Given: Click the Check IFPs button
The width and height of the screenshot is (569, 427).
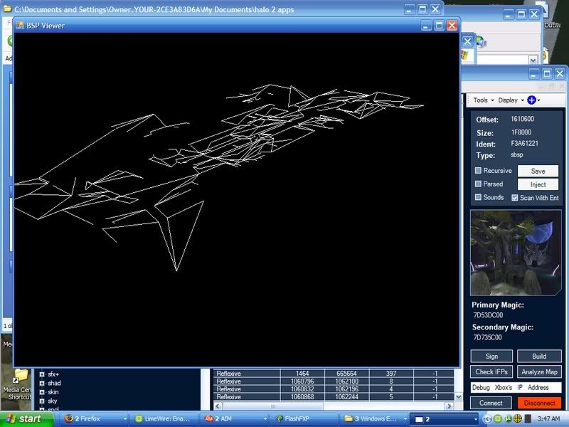Looking at the screenshot, I should [x=491, y=371].
